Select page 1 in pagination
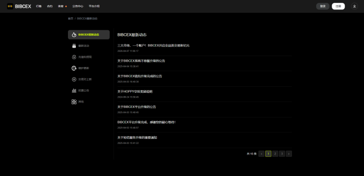 (x=269, y=153)
